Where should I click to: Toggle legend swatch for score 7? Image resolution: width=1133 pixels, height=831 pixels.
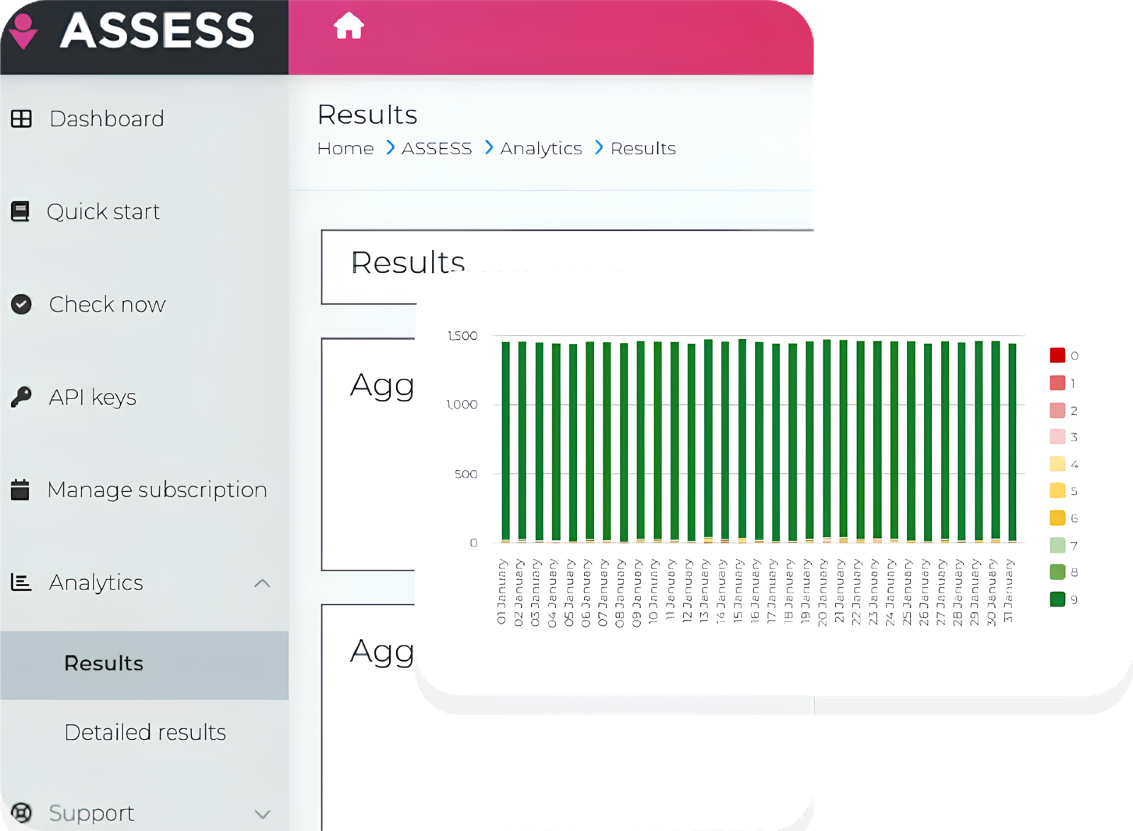(x=1057, y=545)
